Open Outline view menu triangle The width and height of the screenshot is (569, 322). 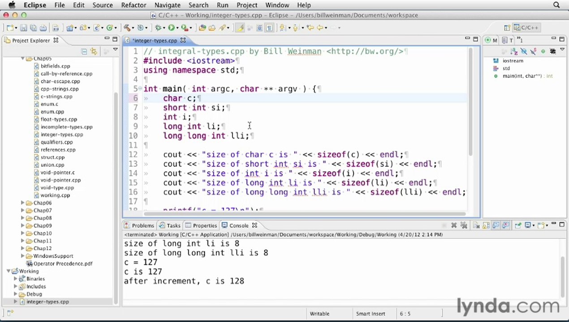[563, 50]
